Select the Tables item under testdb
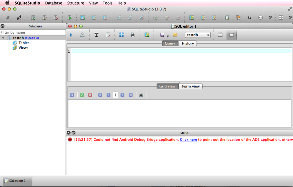 point(24,43)
